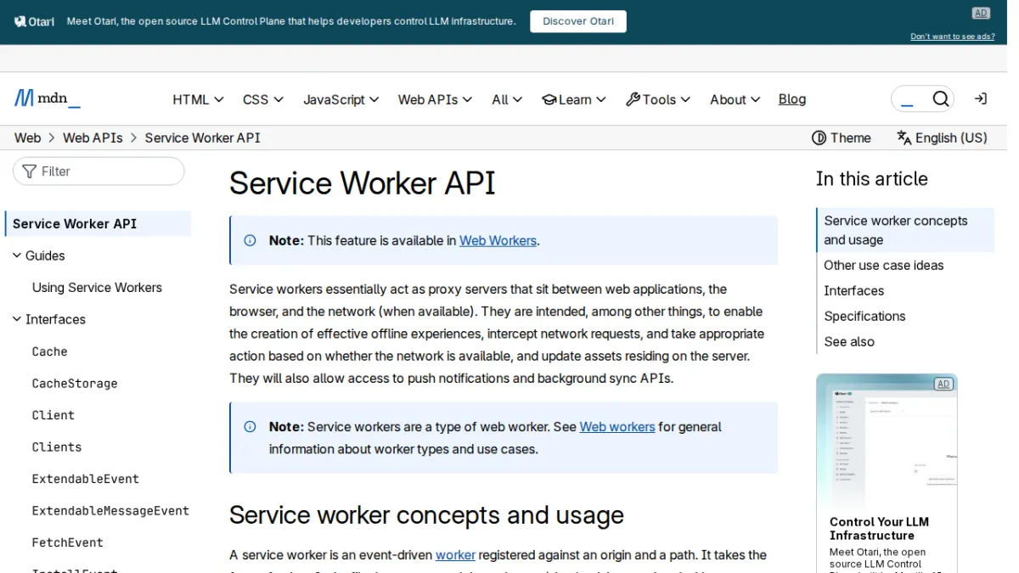Screen dimensions: 1019x573
Task: Follow the Web workers link in second note
Action: pyautogui.click(x=617, y=427)
